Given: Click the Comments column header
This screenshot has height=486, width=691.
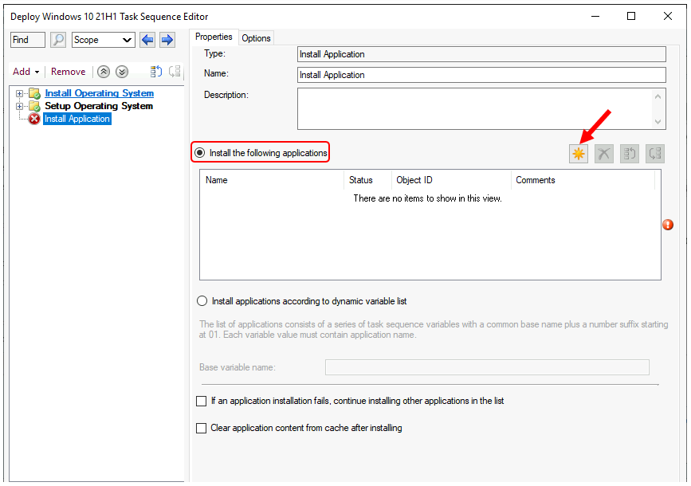Looking at the screenshot, I should click(583, 180).
